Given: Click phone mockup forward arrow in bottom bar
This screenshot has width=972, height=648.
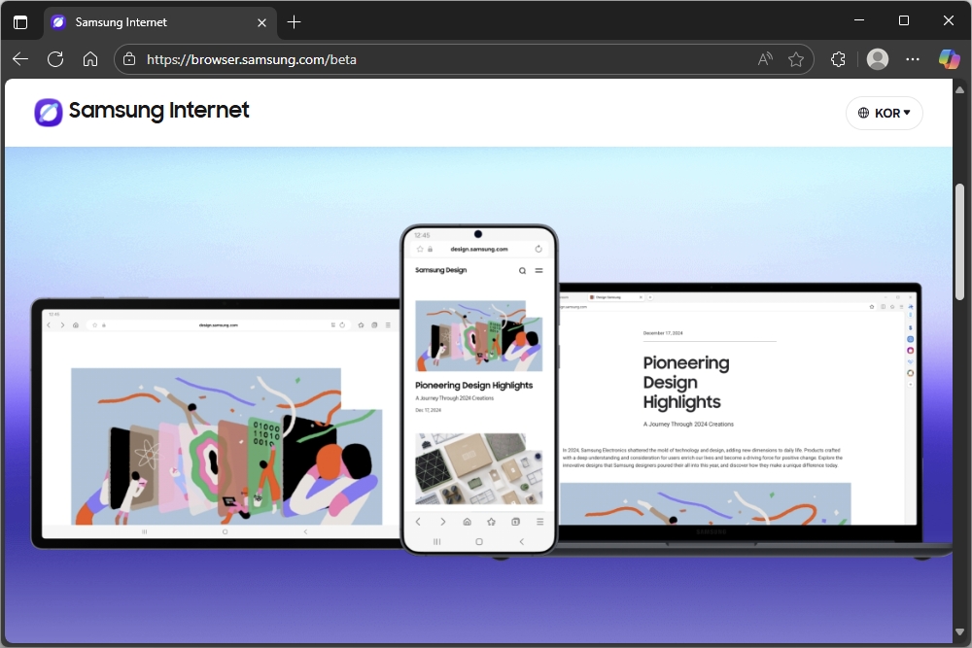Looking at the screenshot, I should point(442,522).
